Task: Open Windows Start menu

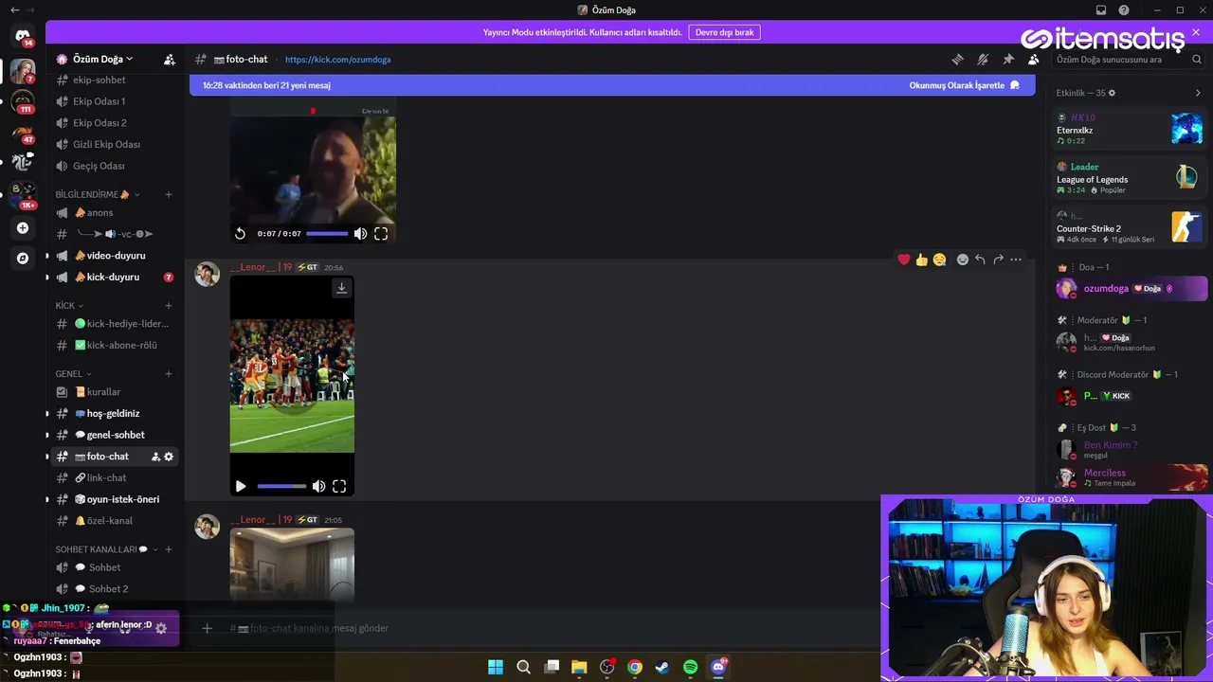Action: pyautogui.click(x=496, y=667)
